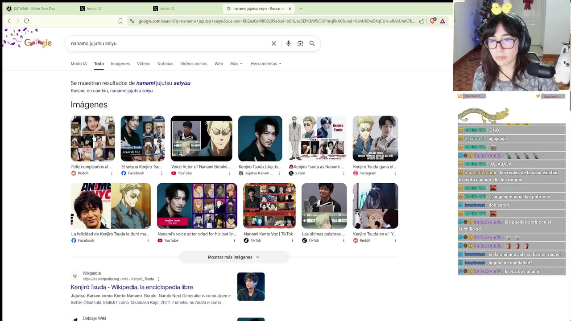571x321 pixels.
Task: Open Brave Shields icon
Action: pos(433,21)
